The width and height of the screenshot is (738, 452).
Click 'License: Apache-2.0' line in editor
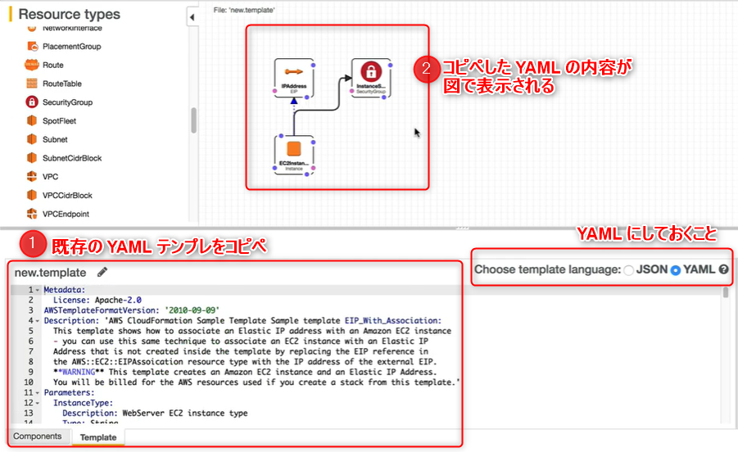97,300
